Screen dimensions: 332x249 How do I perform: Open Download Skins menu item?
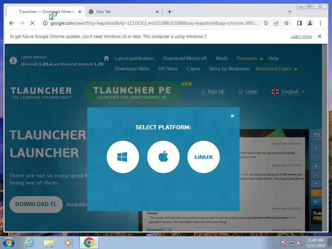(132, 69)
